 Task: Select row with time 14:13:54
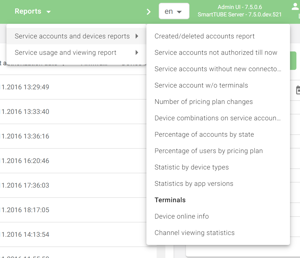(x=73, y=234)
